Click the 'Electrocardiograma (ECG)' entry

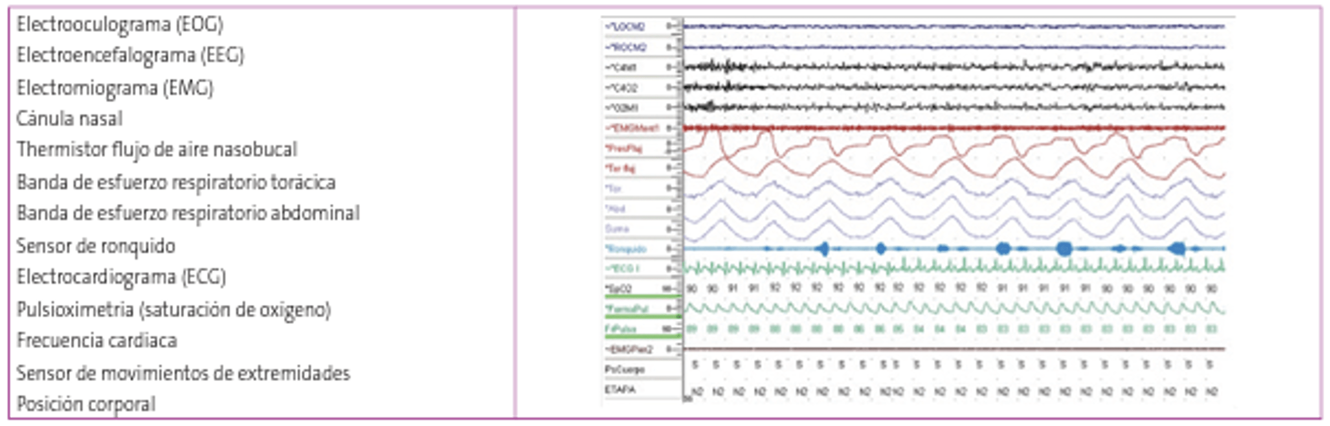(121, 277)
